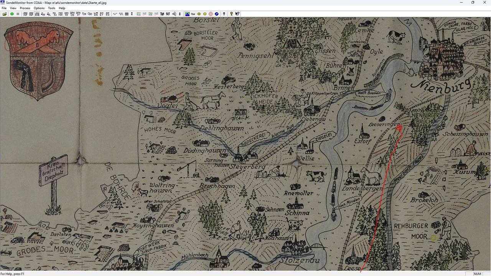This screenshot has width=491, height=276.
Task: Start decoding with the green circle button
Action: pyautogui.click(x=12, y=14)
